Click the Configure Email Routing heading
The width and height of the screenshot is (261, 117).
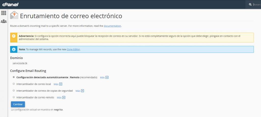(x=28, y=71)
